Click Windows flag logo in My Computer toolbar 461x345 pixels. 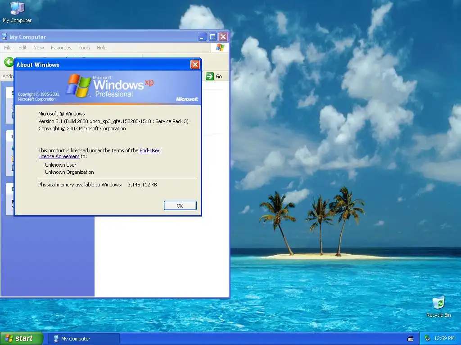(220, 48)
